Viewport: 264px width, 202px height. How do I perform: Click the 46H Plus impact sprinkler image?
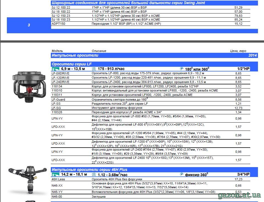[x=28, y=180]
